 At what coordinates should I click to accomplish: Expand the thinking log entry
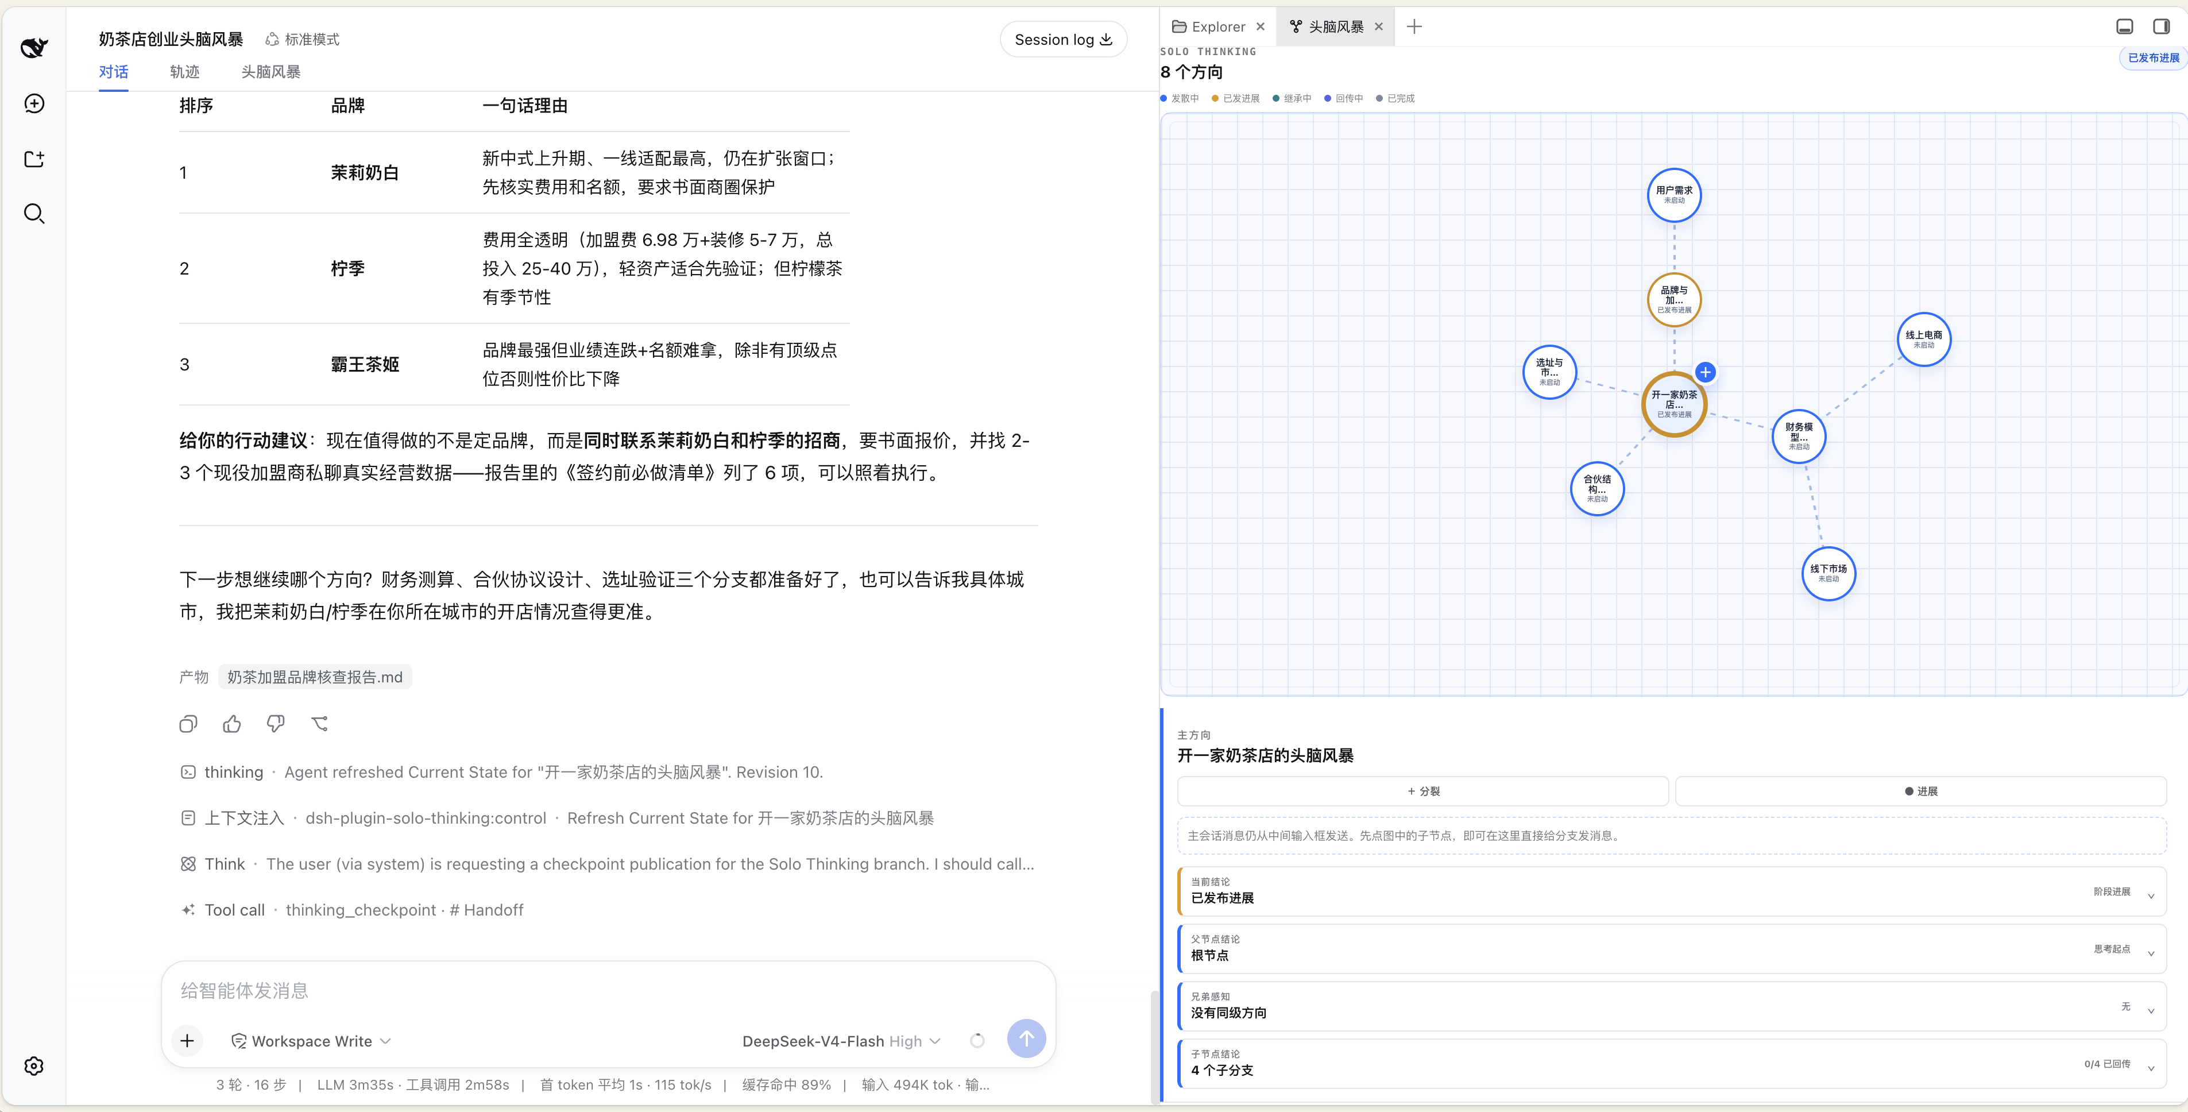click(501, 772)
